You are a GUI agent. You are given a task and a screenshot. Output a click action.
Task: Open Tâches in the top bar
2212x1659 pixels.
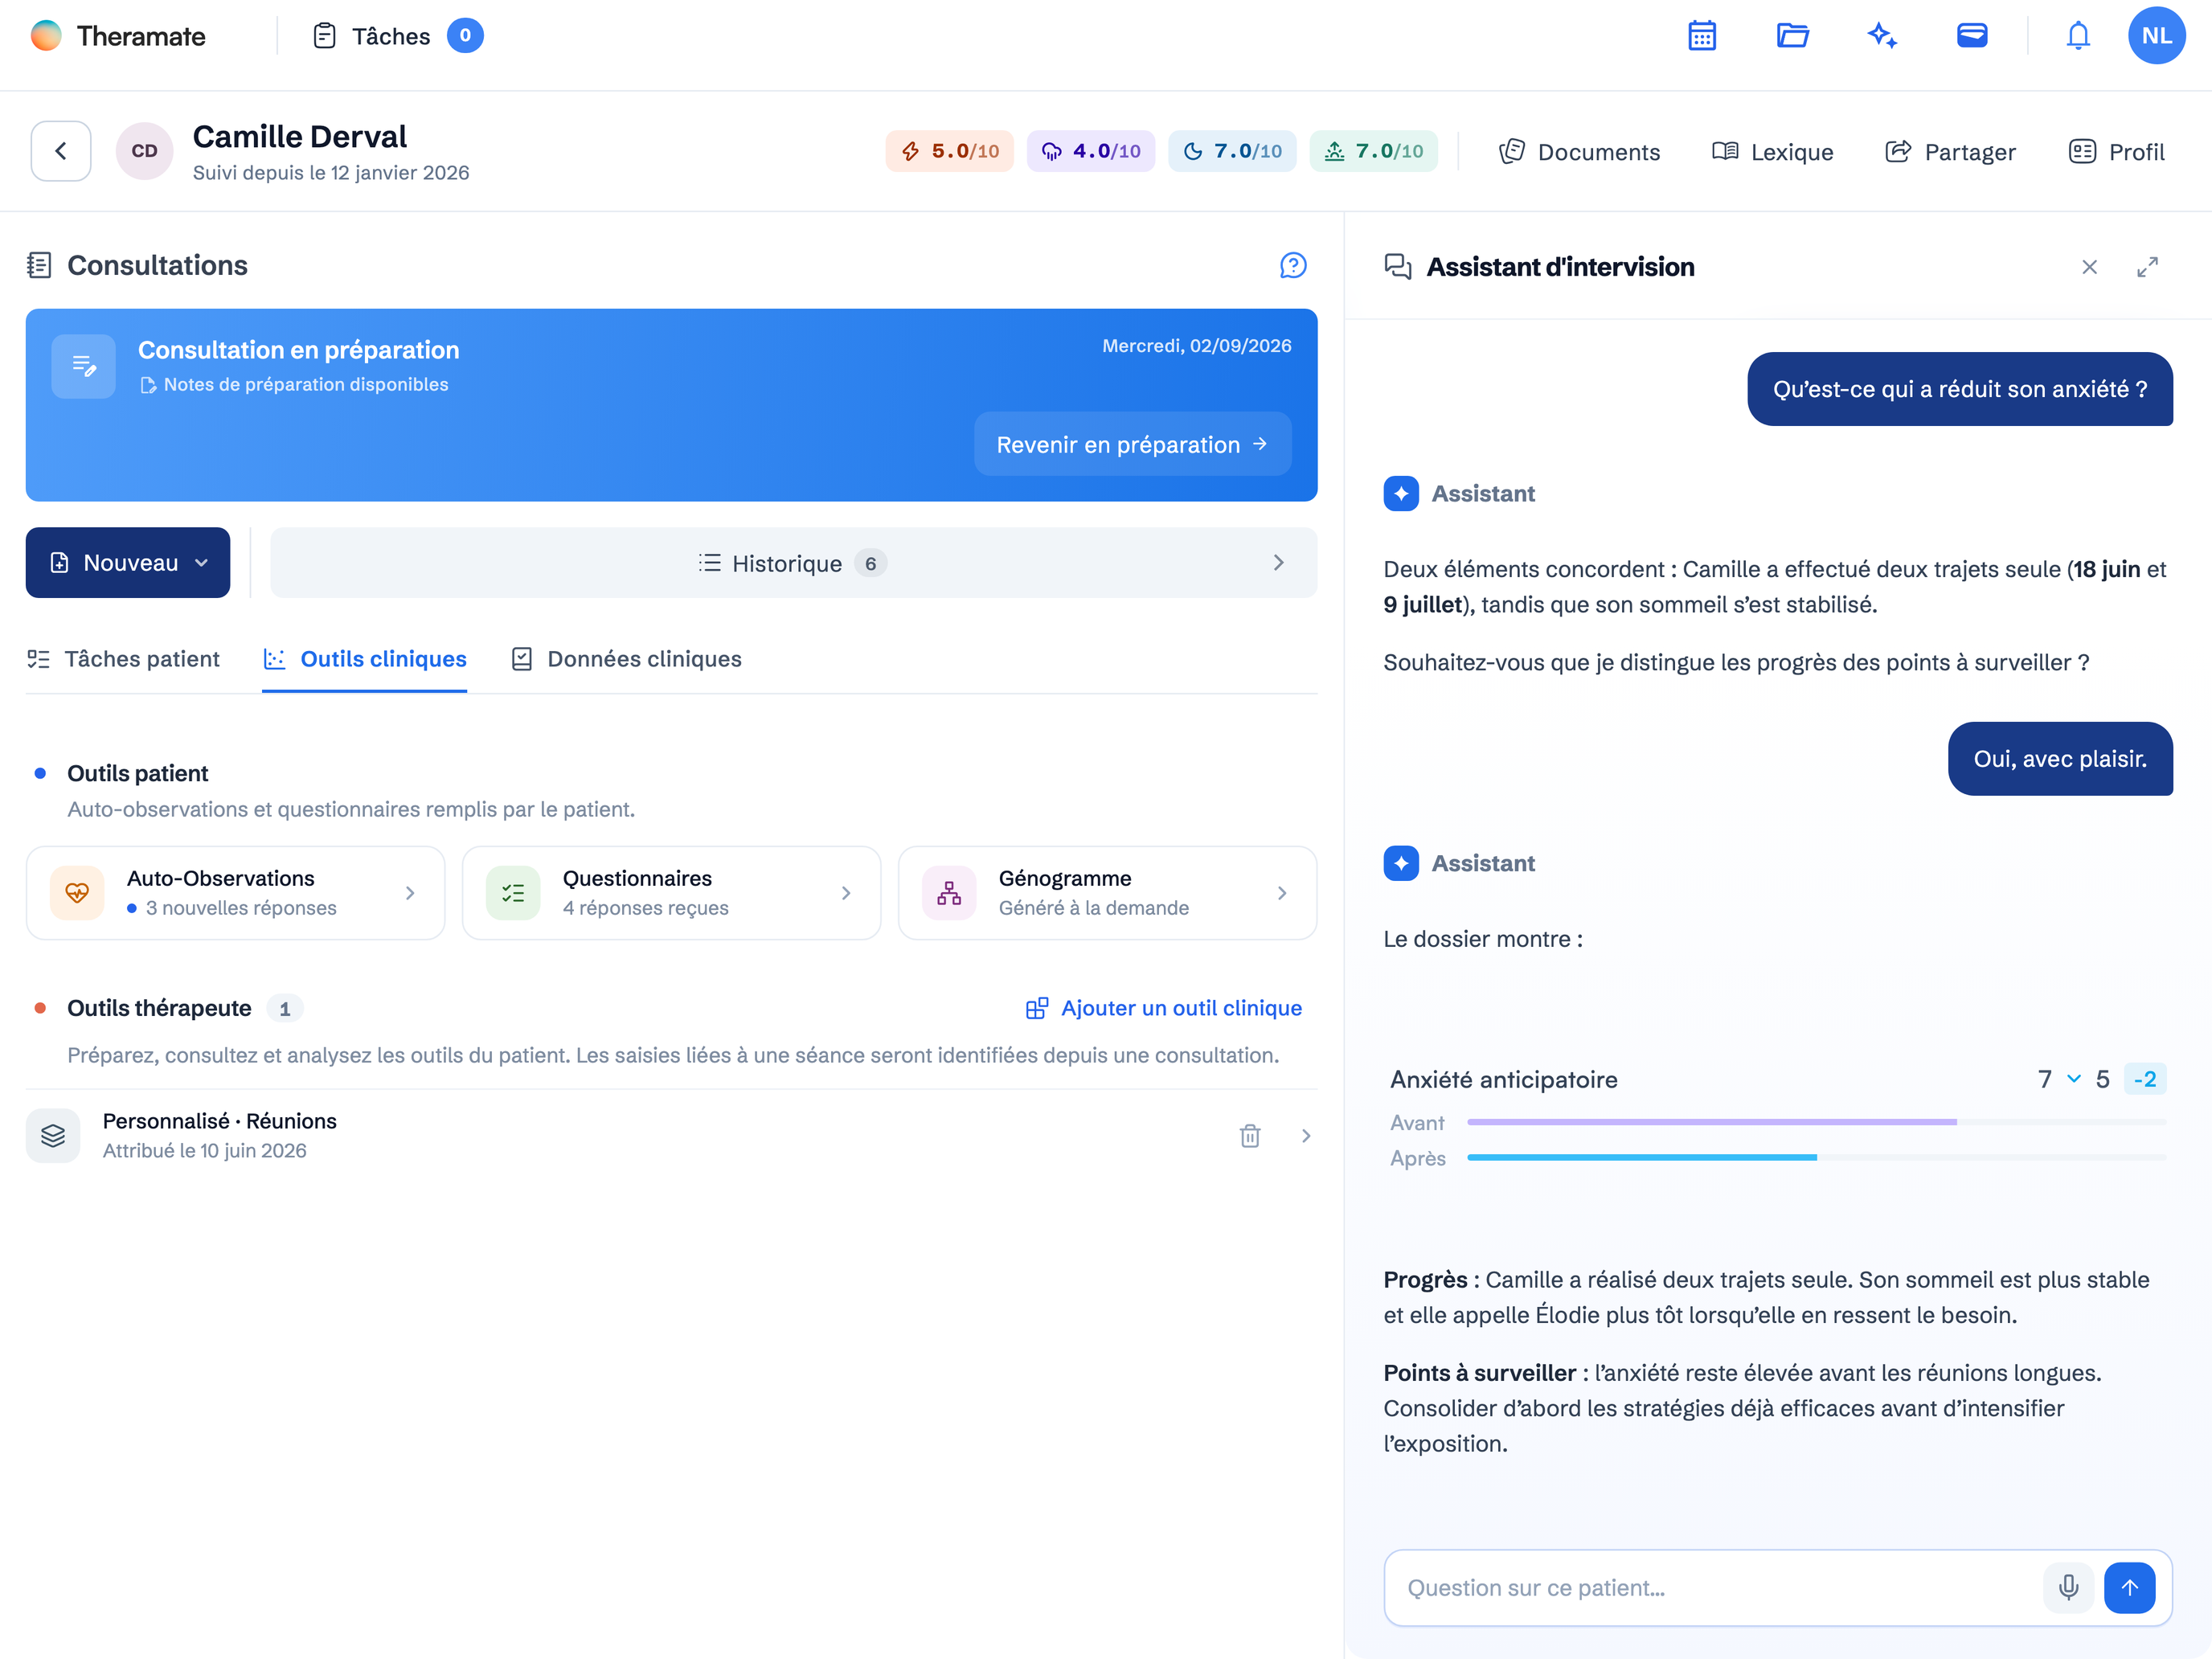(397, 36)
